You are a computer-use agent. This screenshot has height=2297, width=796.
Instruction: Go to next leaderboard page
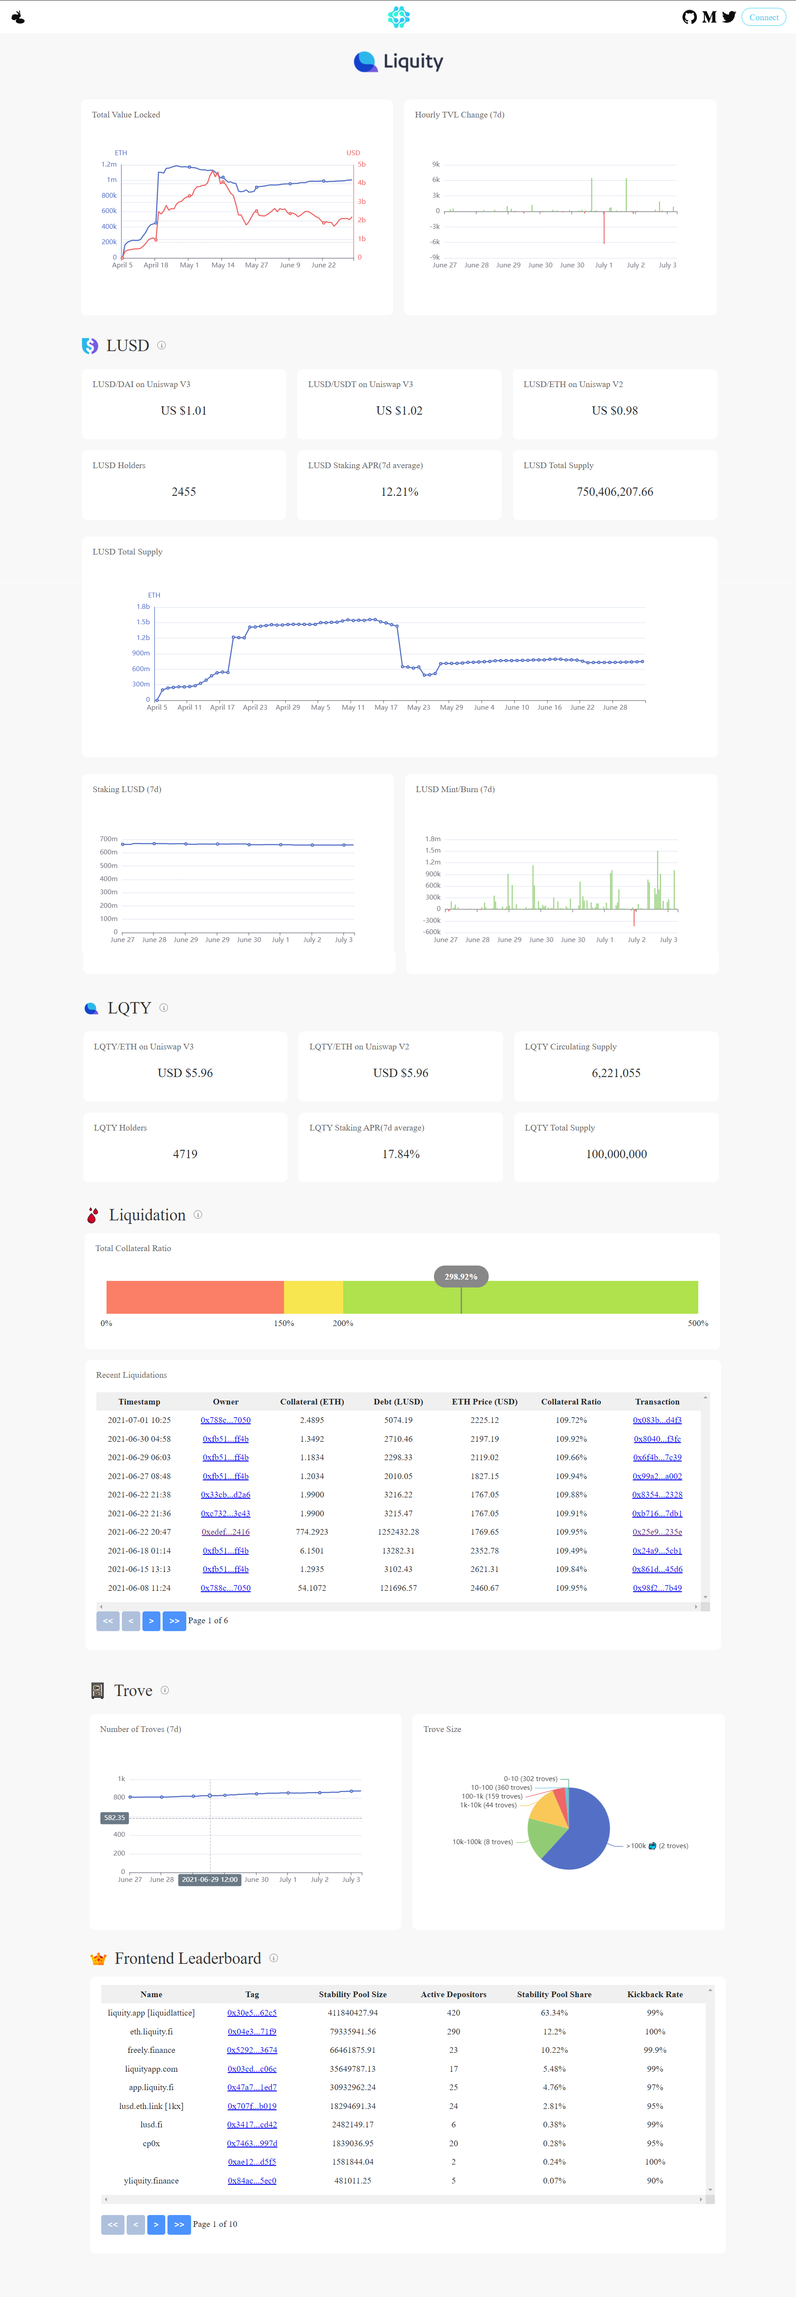156,2224
